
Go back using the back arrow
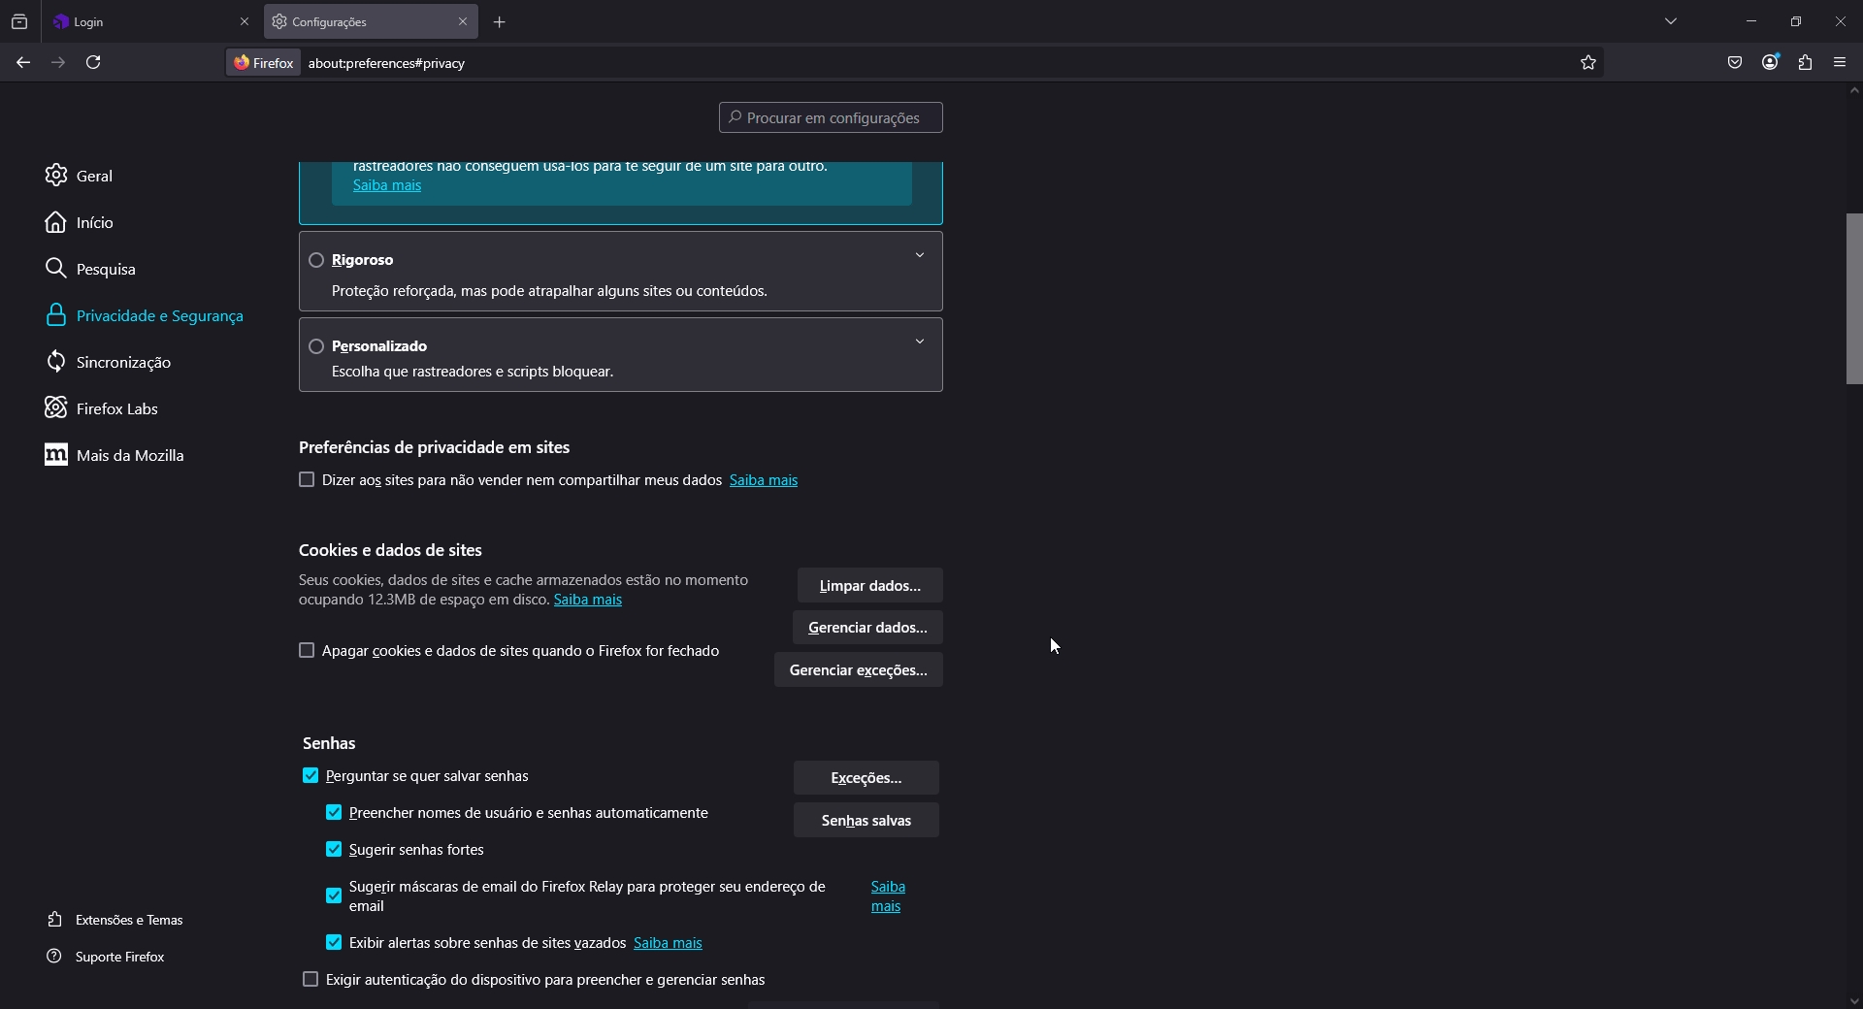23,63
